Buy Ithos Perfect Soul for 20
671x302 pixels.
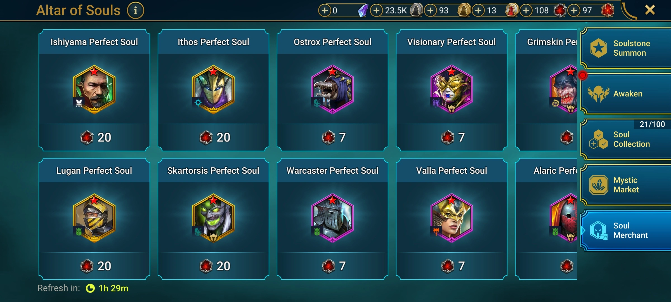point(214,137)
